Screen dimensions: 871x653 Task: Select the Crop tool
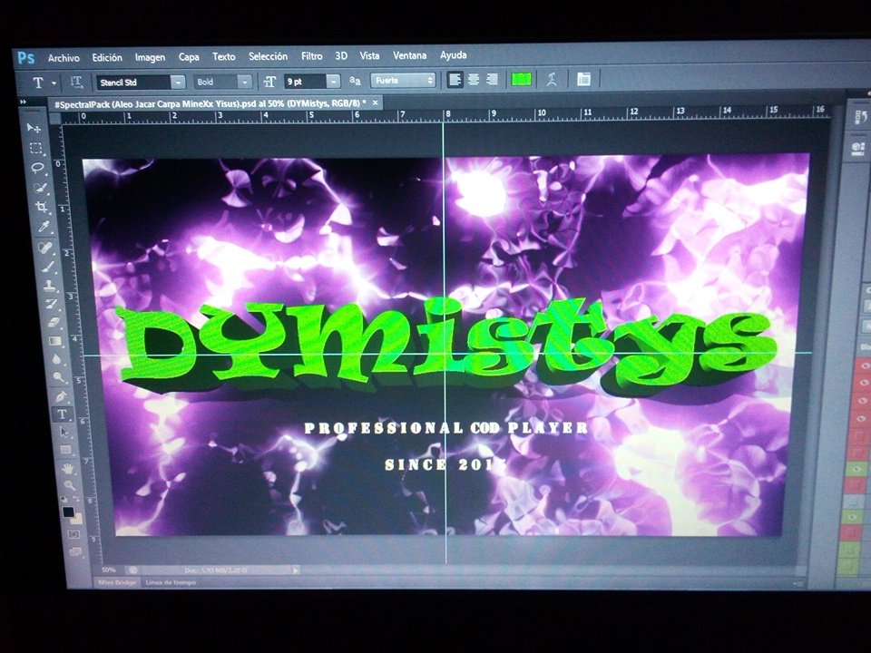tap(41, 207)
